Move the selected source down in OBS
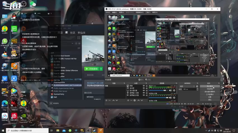This screenshot has width=238, height=133. [142, 100]
